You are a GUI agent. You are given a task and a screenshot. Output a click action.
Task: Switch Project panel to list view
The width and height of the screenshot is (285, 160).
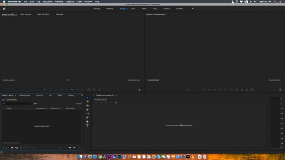click(8, 147)
